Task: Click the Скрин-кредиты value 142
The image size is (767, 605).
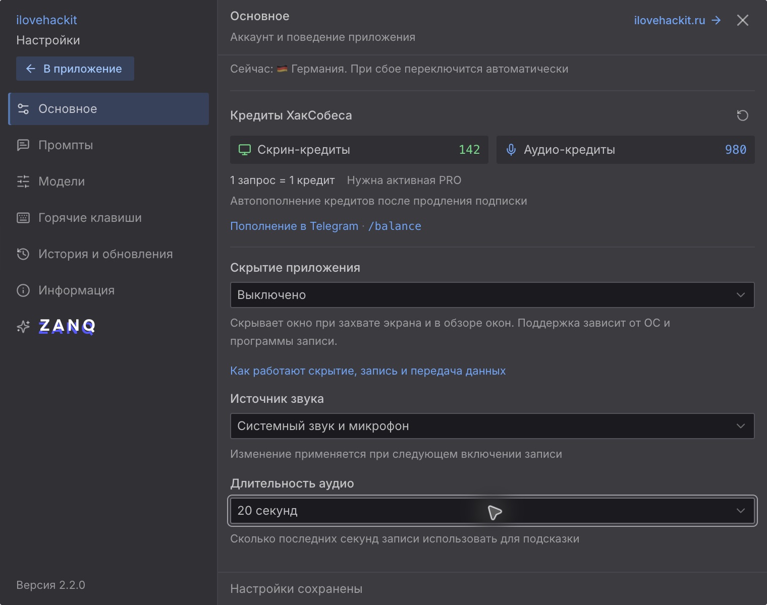Action: point(469,150)
